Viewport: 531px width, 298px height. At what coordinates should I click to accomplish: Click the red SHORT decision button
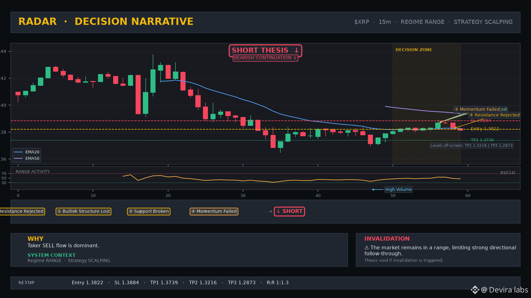289,211
